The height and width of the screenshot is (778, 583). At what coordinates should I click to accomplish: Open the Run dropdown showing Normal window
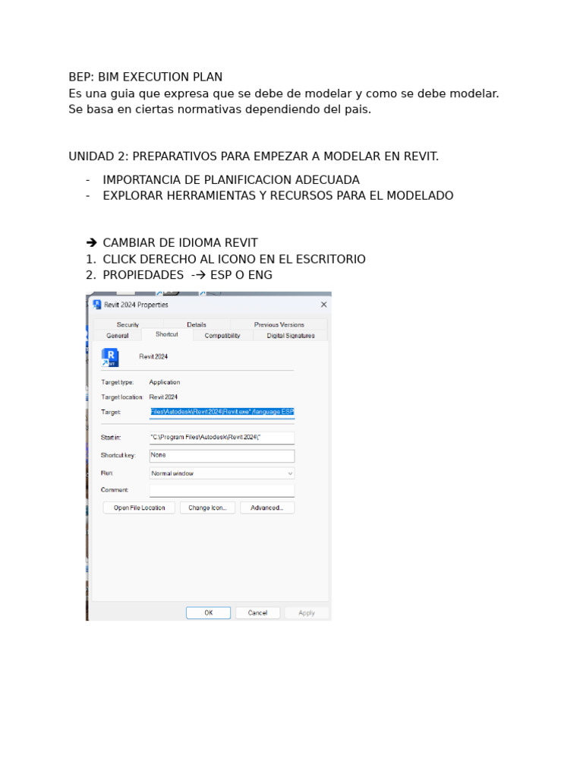[222, 473]
